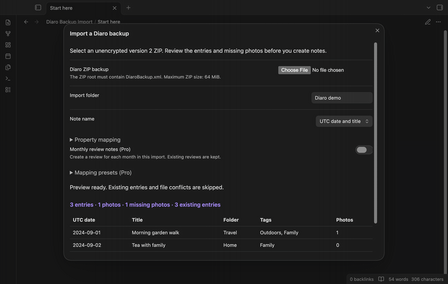The image size is (448, 284).
Task: Click the summary line with 3 entries
Action: (x=145, y=205)
